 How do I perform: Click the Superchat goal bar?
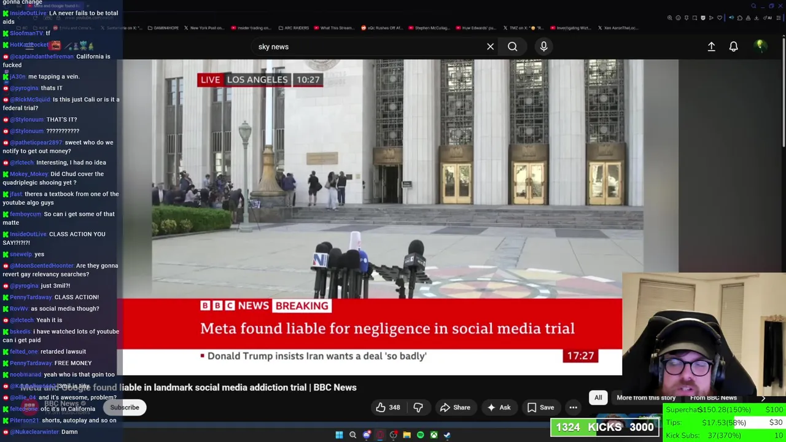(725, 409)
